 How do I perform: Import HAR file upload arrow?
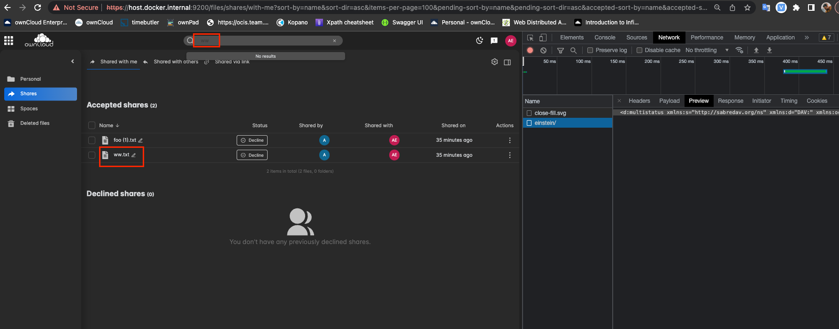[x=756, y=50]
